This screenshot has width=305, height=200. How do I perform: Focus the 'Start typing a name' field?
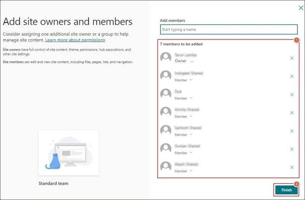point(229,29)
